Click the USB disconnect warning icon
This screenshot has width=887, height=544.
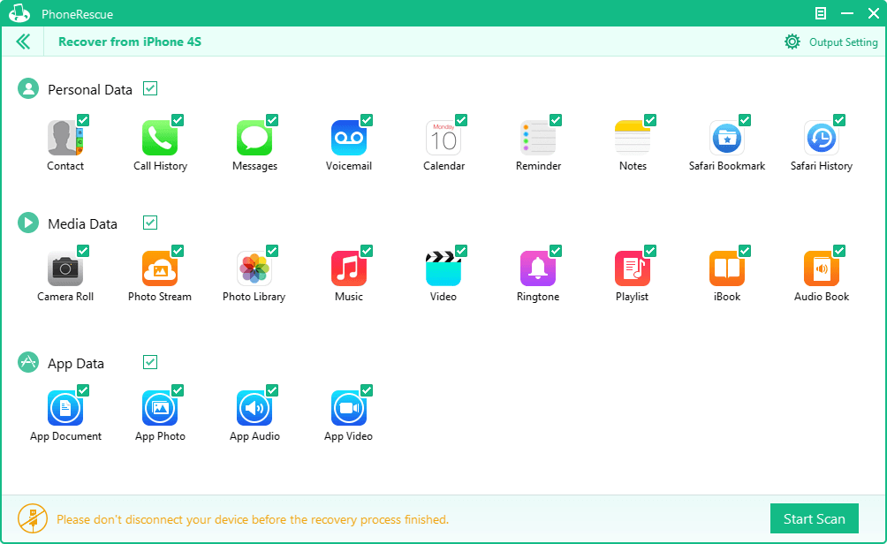point(32,518)
